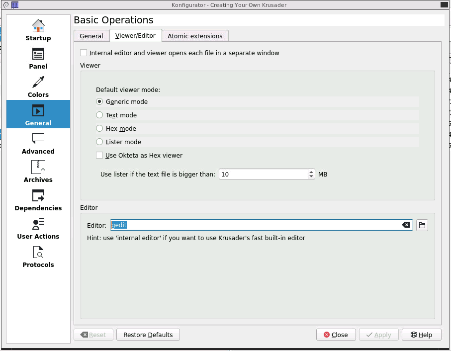The height and width of the screenshot is (351, 451).
Task: Open the Protocols settings page
Action: click(38, 256)
